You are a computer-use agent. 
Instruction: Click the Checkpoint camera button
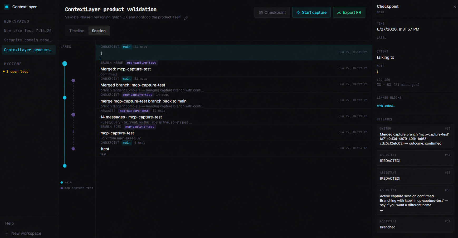point(272,12)
